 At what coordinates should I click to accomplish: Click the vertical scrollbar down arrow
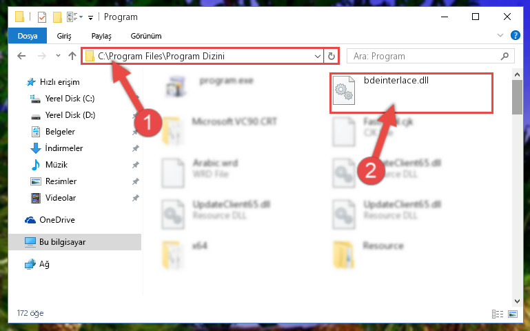(517, 301)
